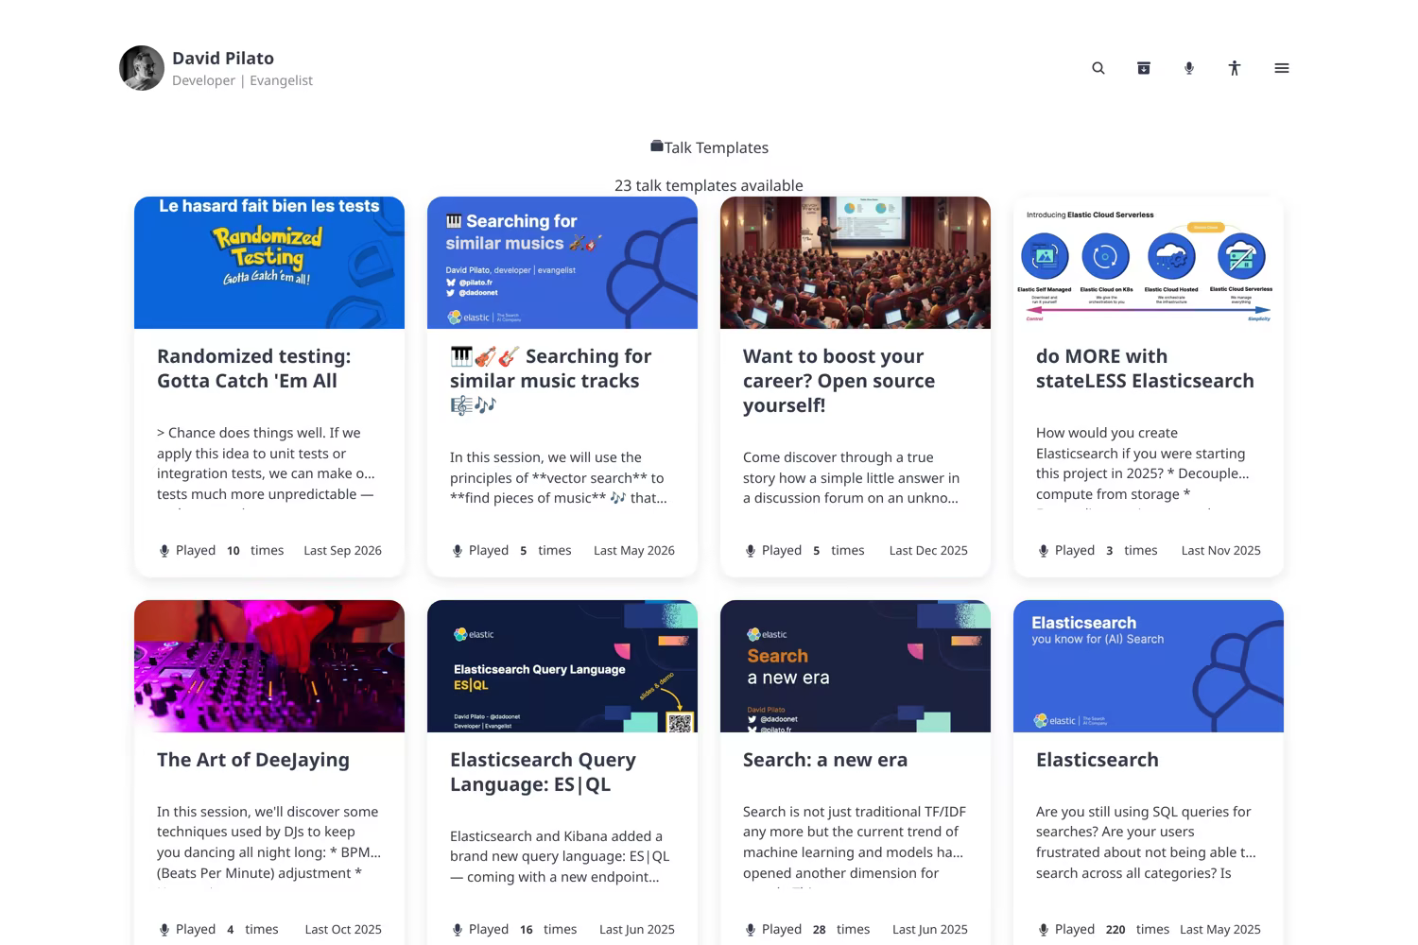Click 'Last May 2026' date text

[634, 550]
